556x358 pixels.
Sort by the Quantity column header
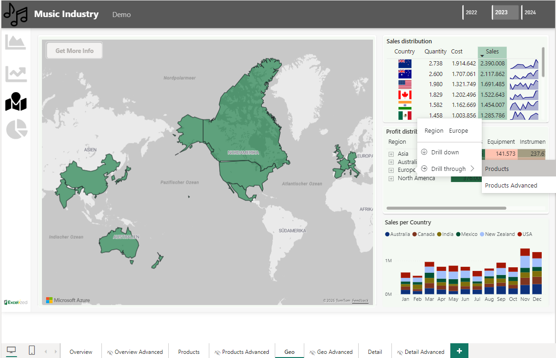(435, 52)
